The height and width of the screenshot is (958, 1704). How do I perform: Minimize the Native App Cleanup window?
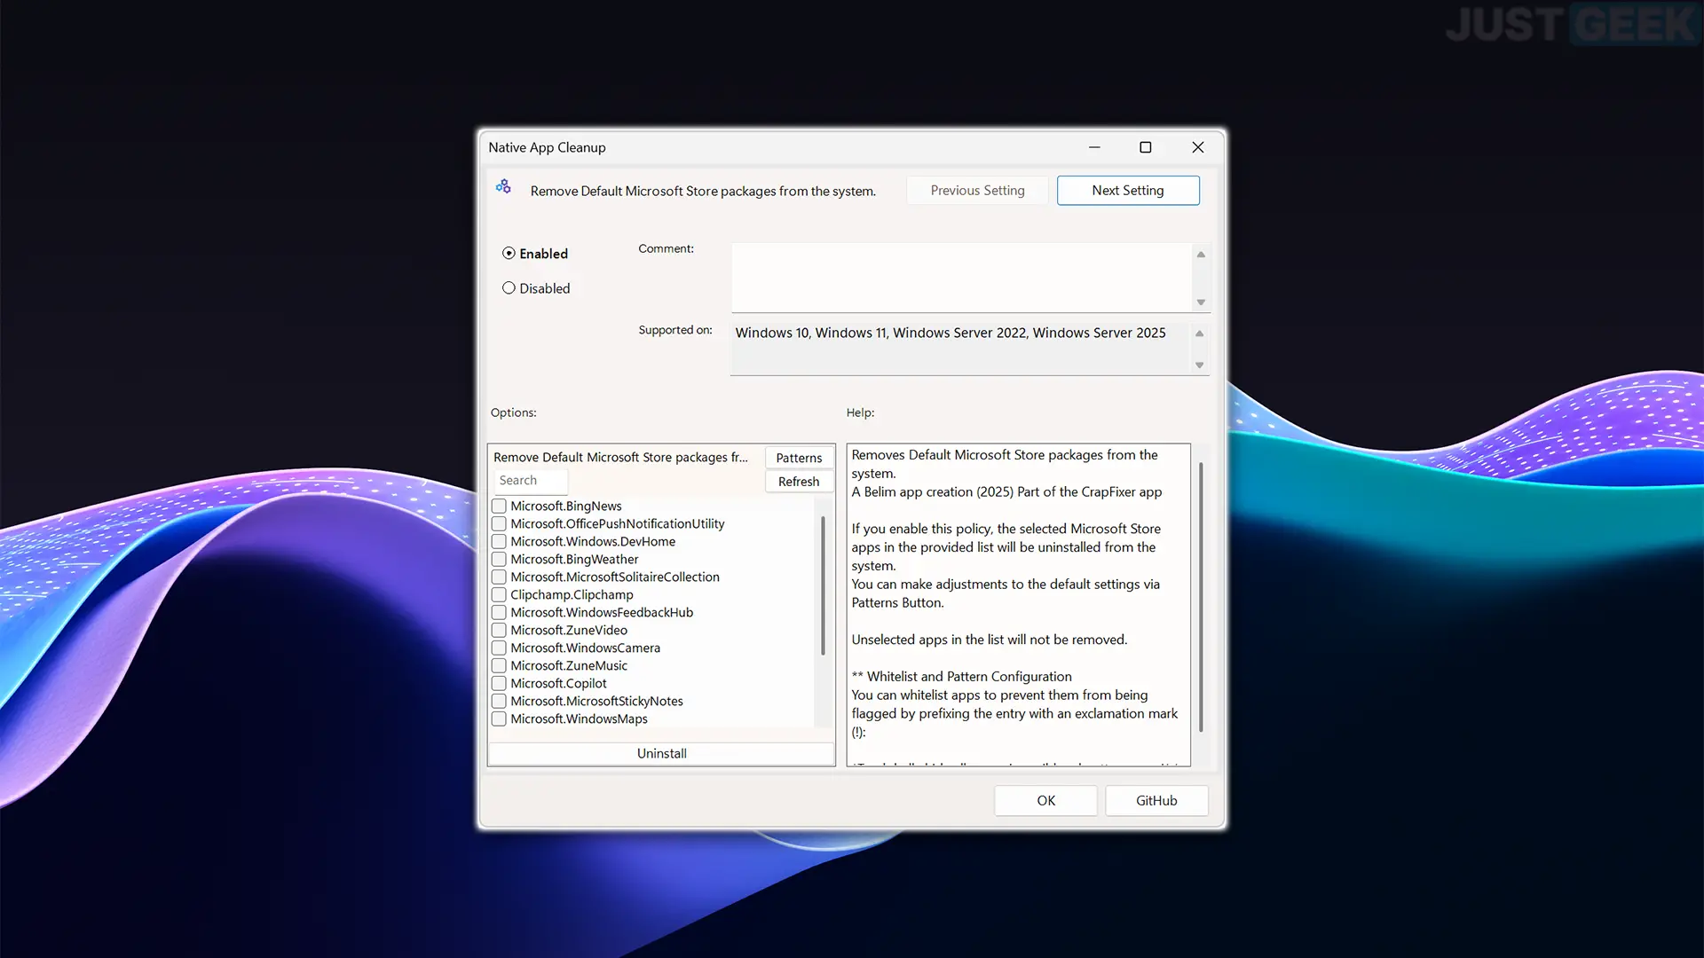pyautogui.click(x=1094, y=147)
